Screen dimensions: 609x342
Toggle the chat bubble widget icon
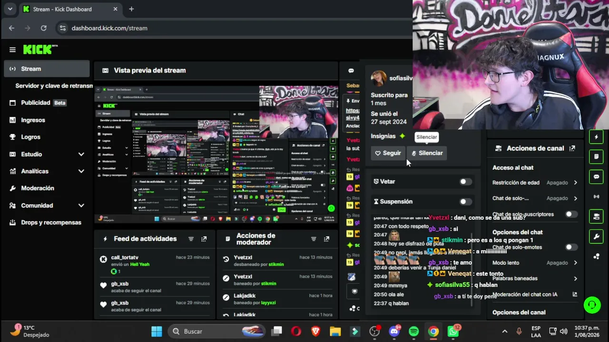click(x=596, y=177)
